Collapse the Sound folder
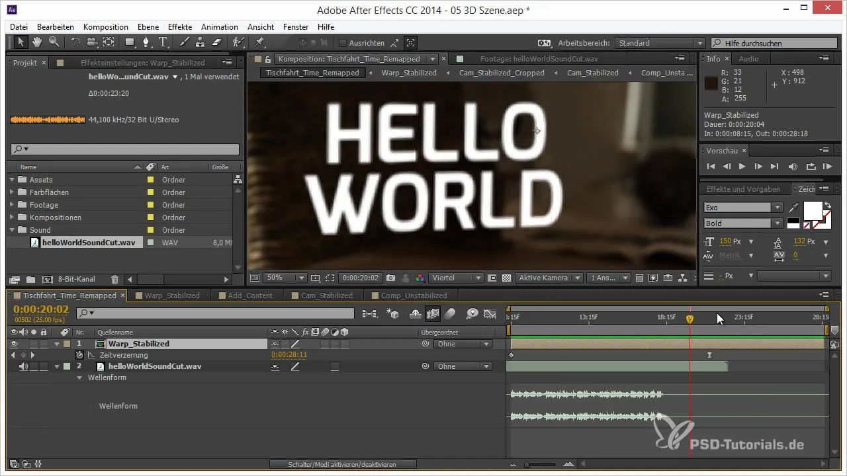This screenshot has height=476, width=847. coord(12,230)
